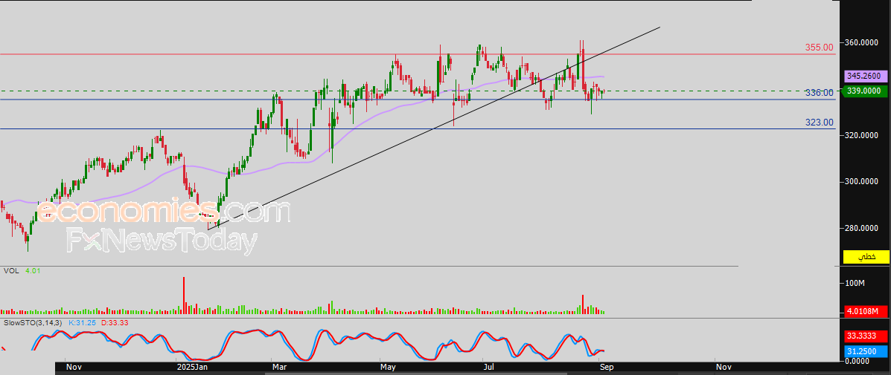Select the 336.00 support level label

[x=819, y=94]
